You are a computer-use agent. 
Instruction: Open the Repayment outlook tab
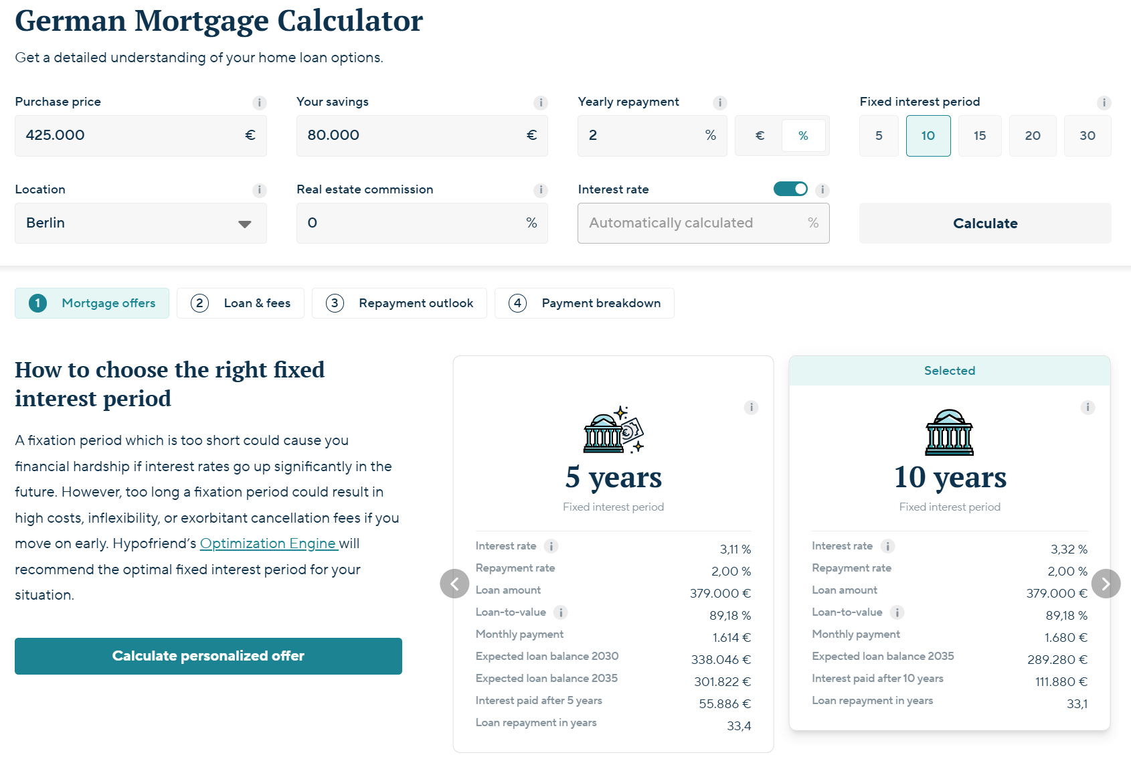click(400, 303)
